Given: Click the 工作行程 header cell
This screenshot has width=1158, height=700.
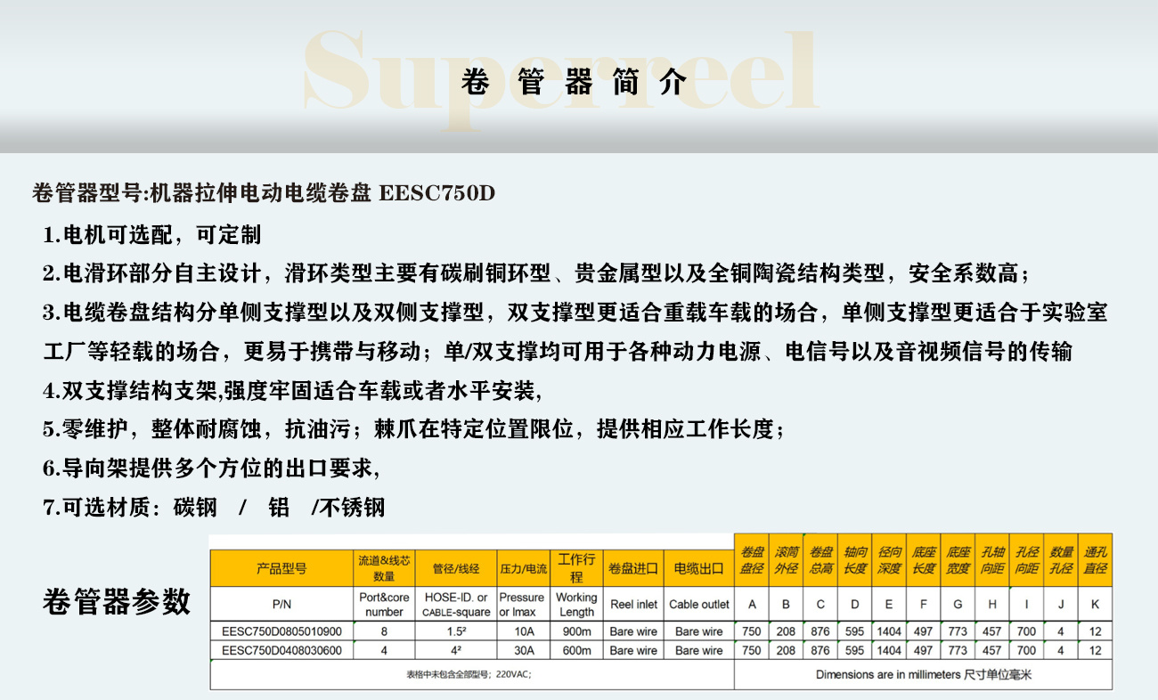Looking at the screenshot, I should tap(576, 568).
